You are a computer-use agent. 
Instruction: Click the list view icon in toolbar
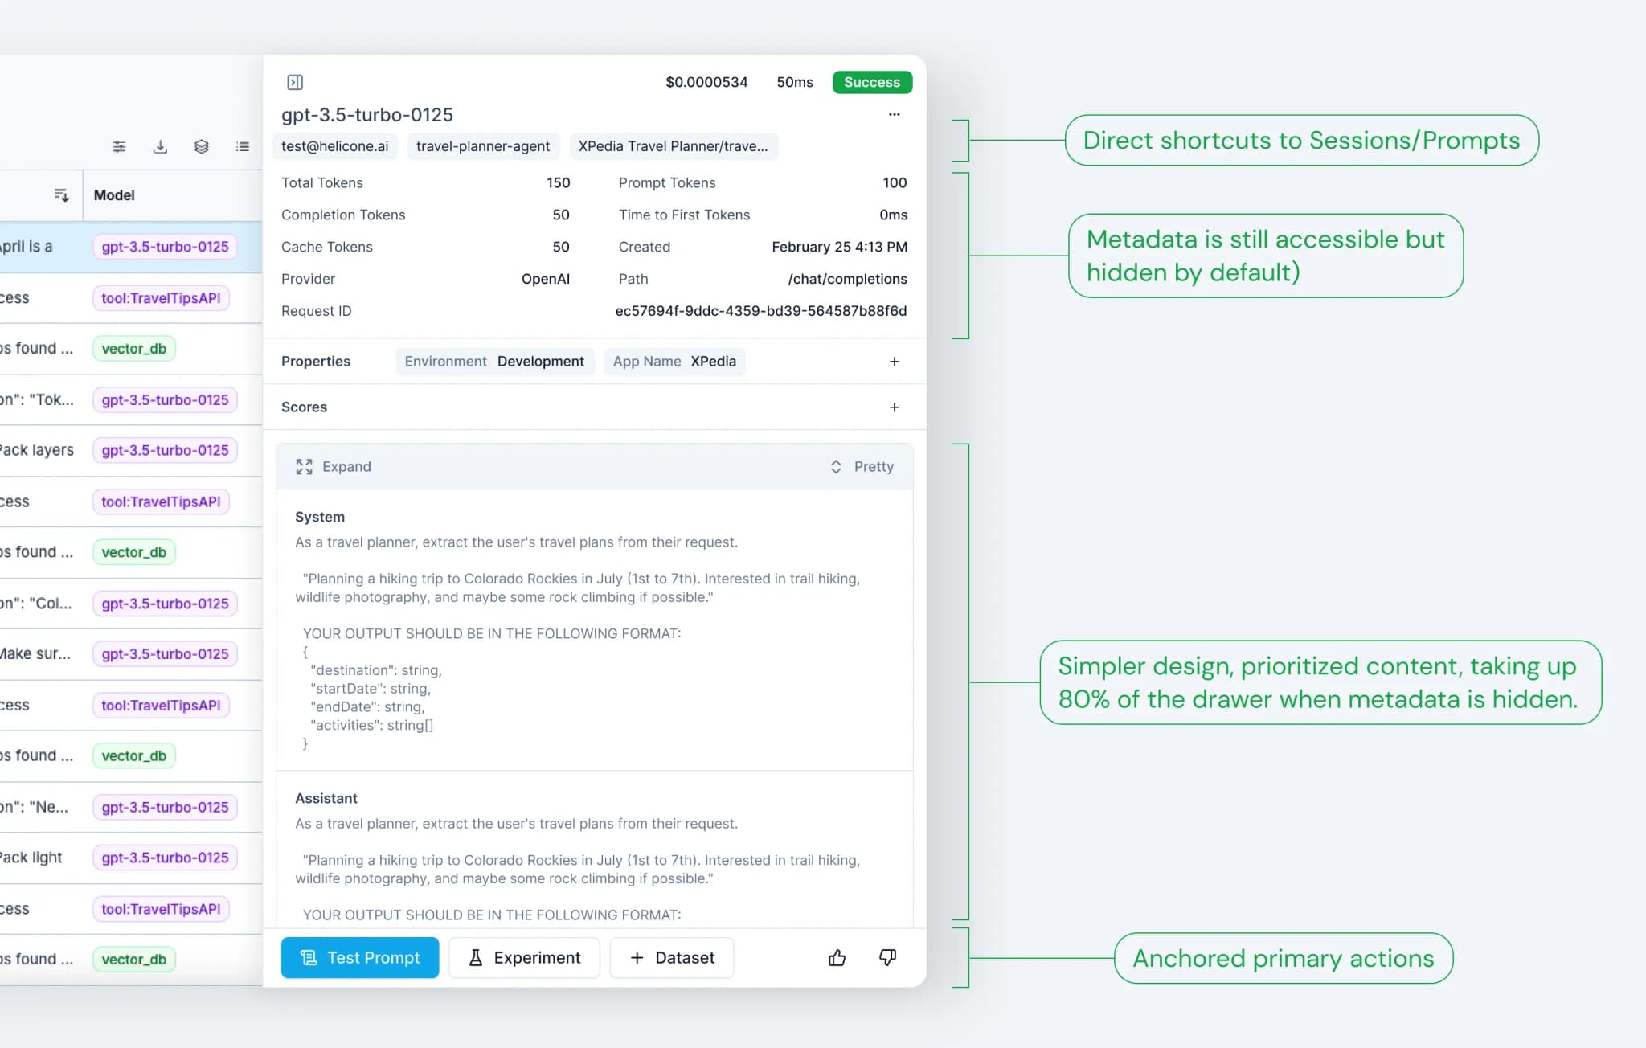tap(242, 146)
